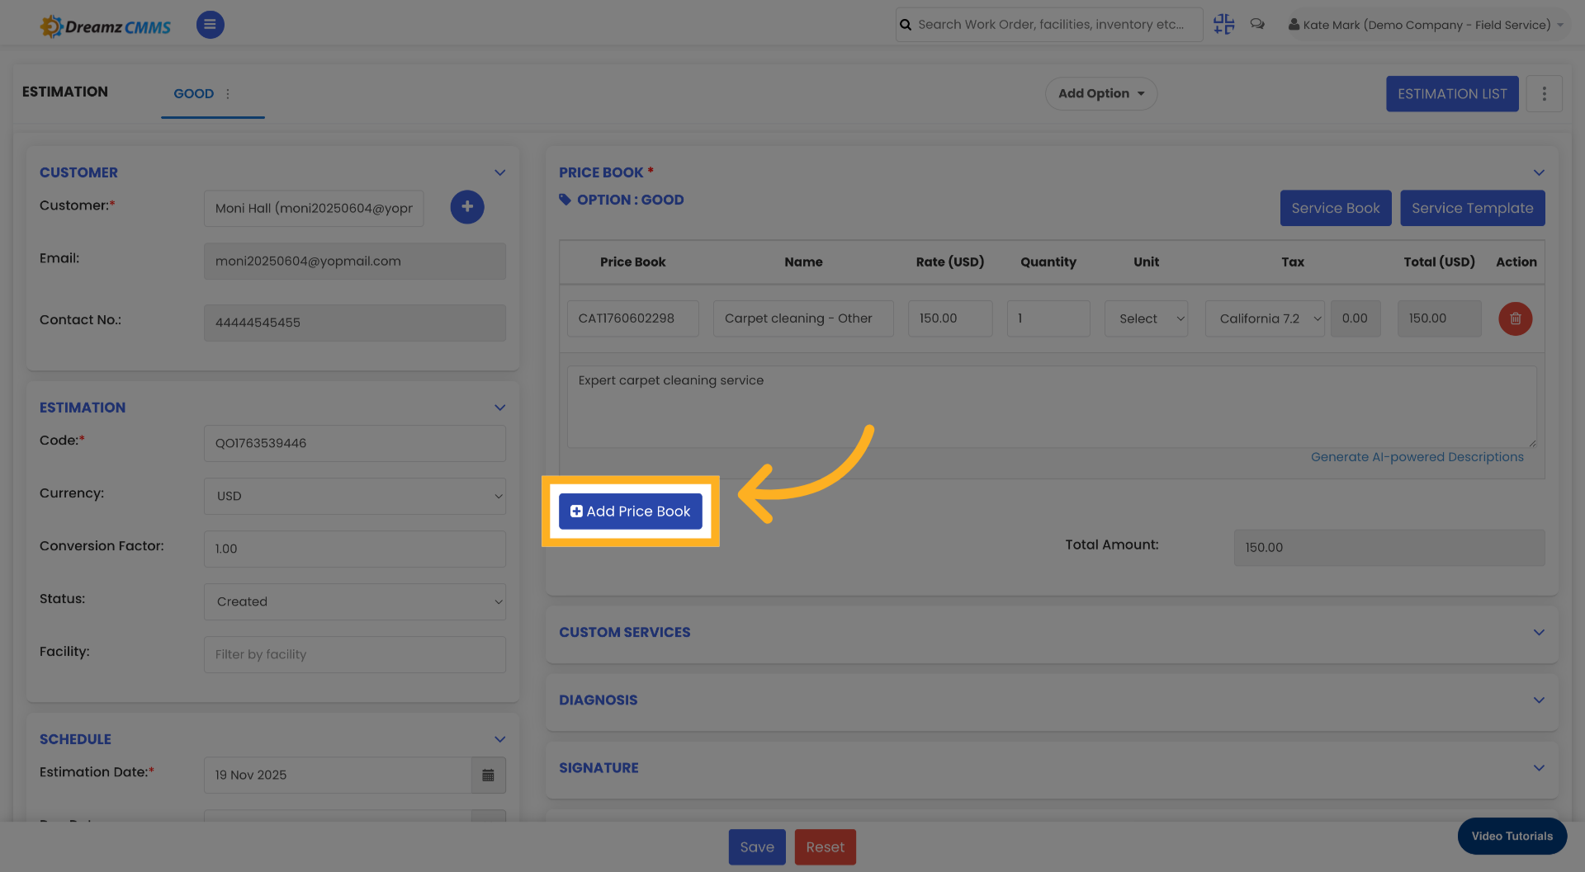The height and width of the screenshot is (872, 1585).
Task: Click the row Total 150.00 field
Action: click(1440, 318)
